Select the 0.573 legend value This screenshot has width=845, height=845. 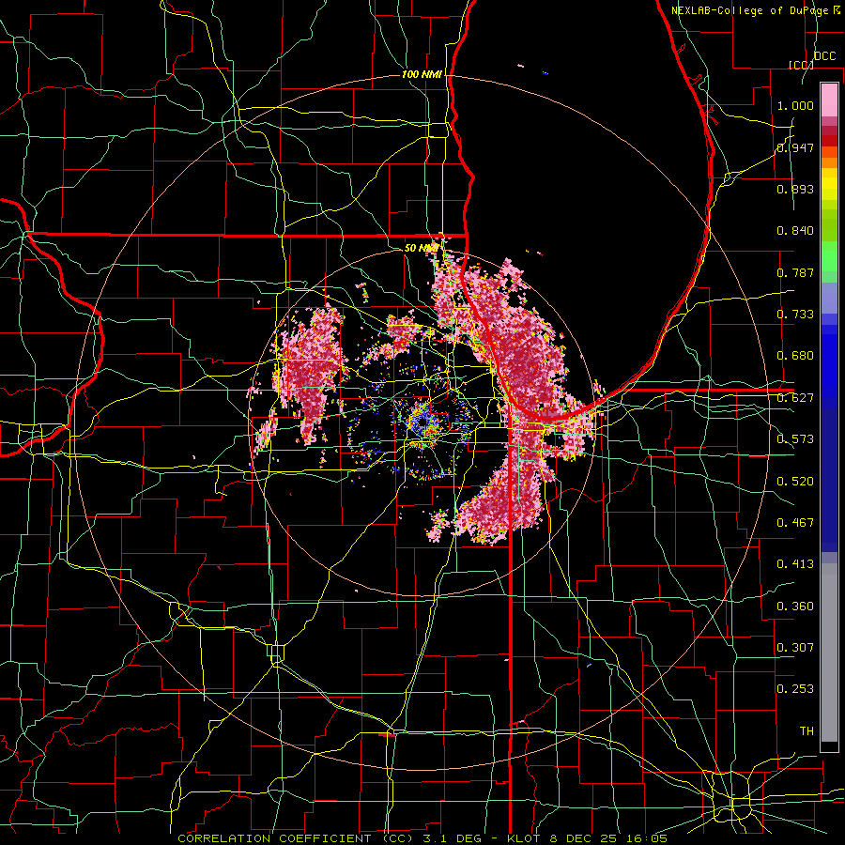[795, 439]
